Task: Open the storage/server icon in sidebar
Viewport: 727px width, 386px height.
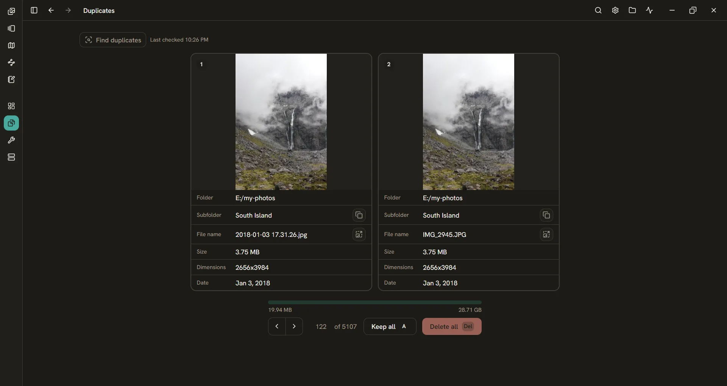Action: click(x=11, y=157)
